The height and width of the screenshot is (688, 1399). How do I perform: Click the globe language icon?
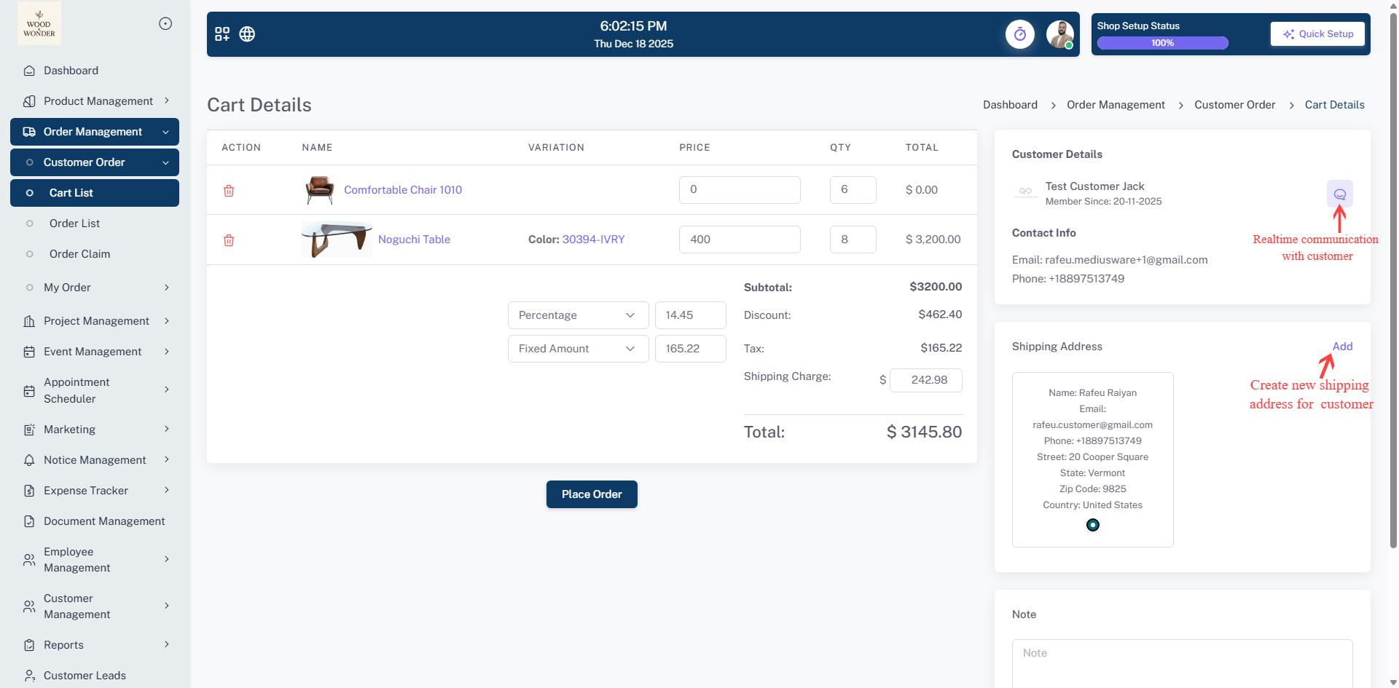coord(247,34)
